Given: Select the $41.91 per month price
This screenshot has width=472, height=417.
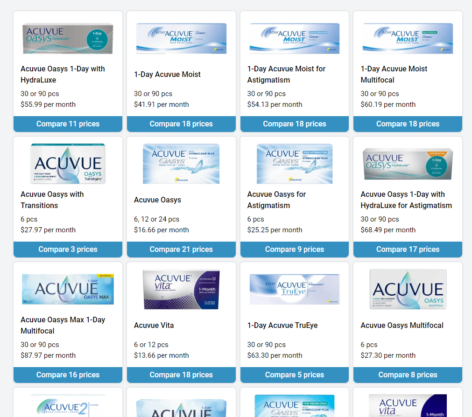Looking at the screenshot, I should click(x=162, y=104).
